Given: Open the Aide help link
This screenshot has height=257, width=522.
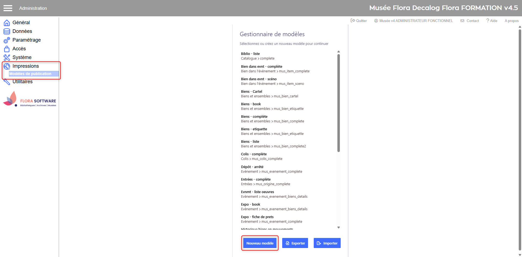Looking at the screenshot, I should pyautogui.click(x=492, y=21).
